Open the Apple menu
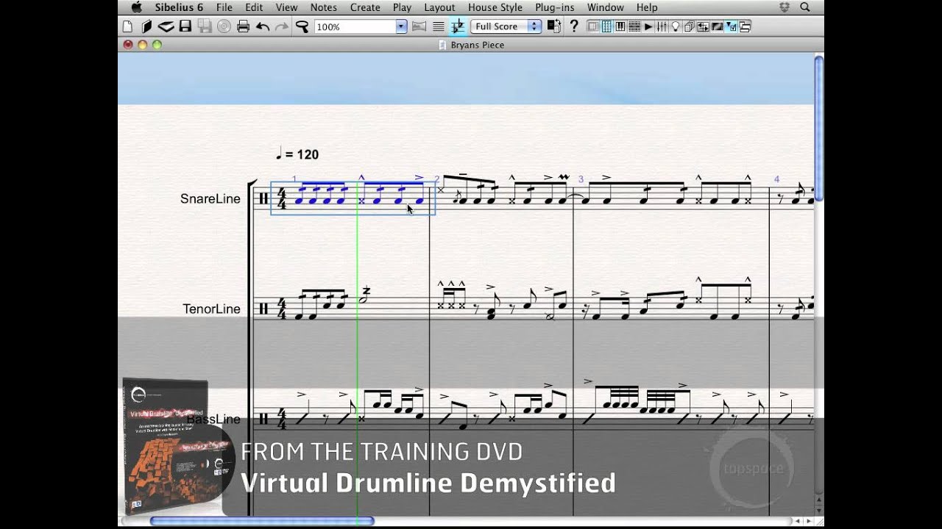The height and width of the screenshot is (529, 942). [x=136, y=7]
